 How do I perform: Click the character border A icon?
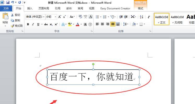(90, 17)
